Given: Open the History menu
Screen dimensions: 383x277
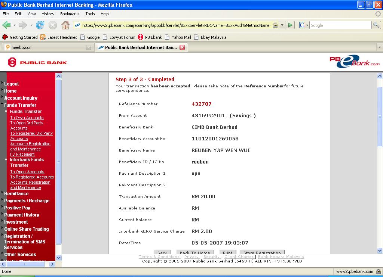Looking at the screenshot, I should pos(48,14).
